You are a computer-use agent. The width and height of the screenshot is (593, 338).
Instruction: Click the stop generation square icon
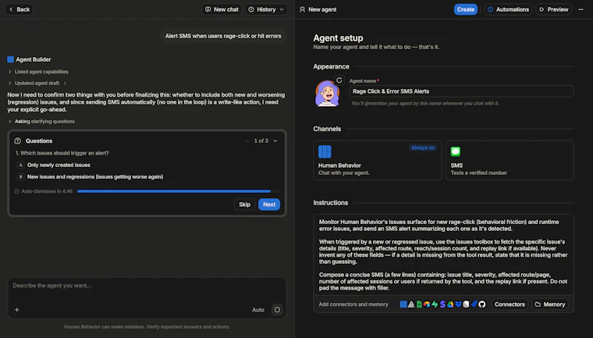point(277,310)
